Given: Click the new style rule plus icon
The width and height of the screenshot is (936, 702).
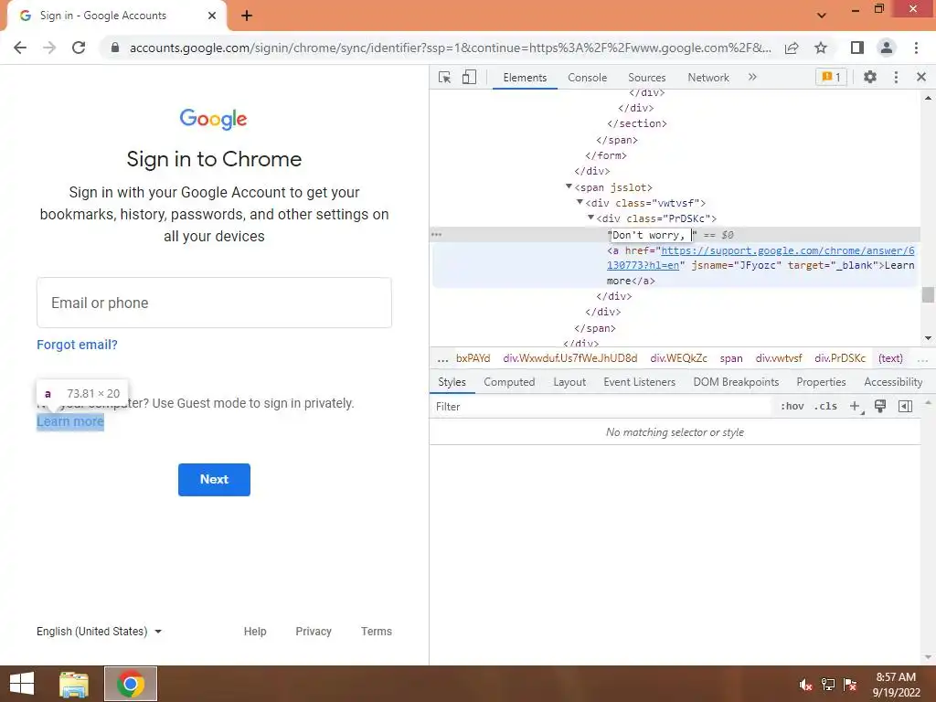Looking at the screenshot, I should 856,407.
